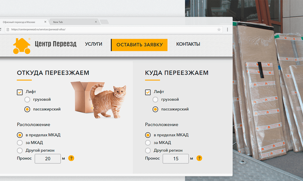Toggle Лифт checkbox under Откуда переезжаем
This screenshot has width=303, height=181.
(x=20, y=92)
